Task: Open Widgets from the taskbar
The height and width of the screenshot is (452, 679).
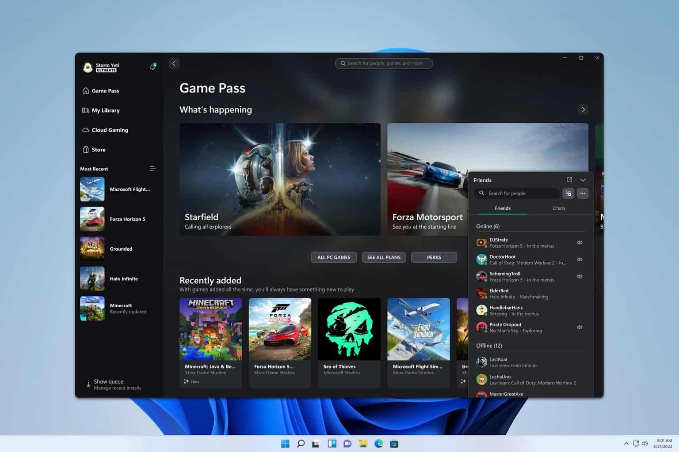Action: 332,444
